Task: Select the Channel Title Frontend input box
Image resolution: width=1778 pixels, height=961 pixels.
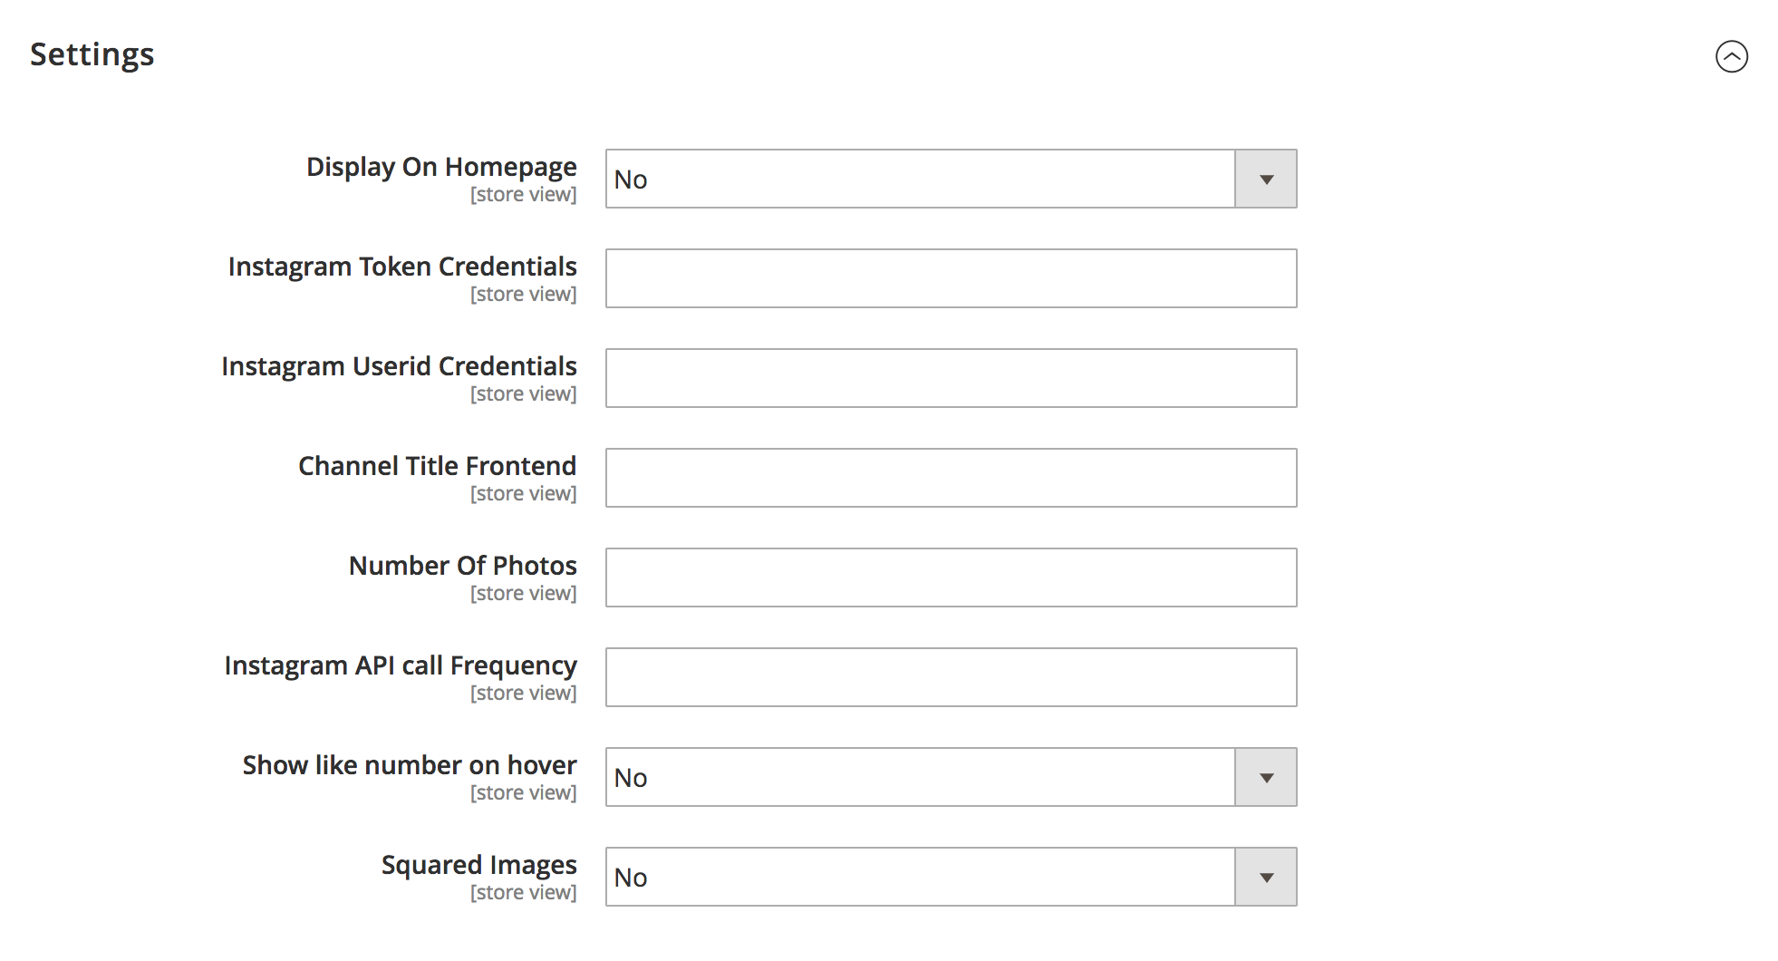Action: 951,479
